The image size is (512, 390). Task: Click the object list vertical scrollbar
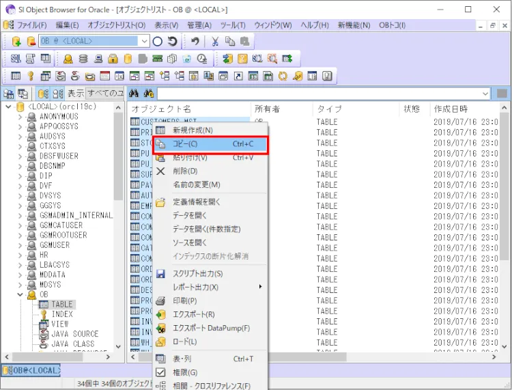pos(504,227)
